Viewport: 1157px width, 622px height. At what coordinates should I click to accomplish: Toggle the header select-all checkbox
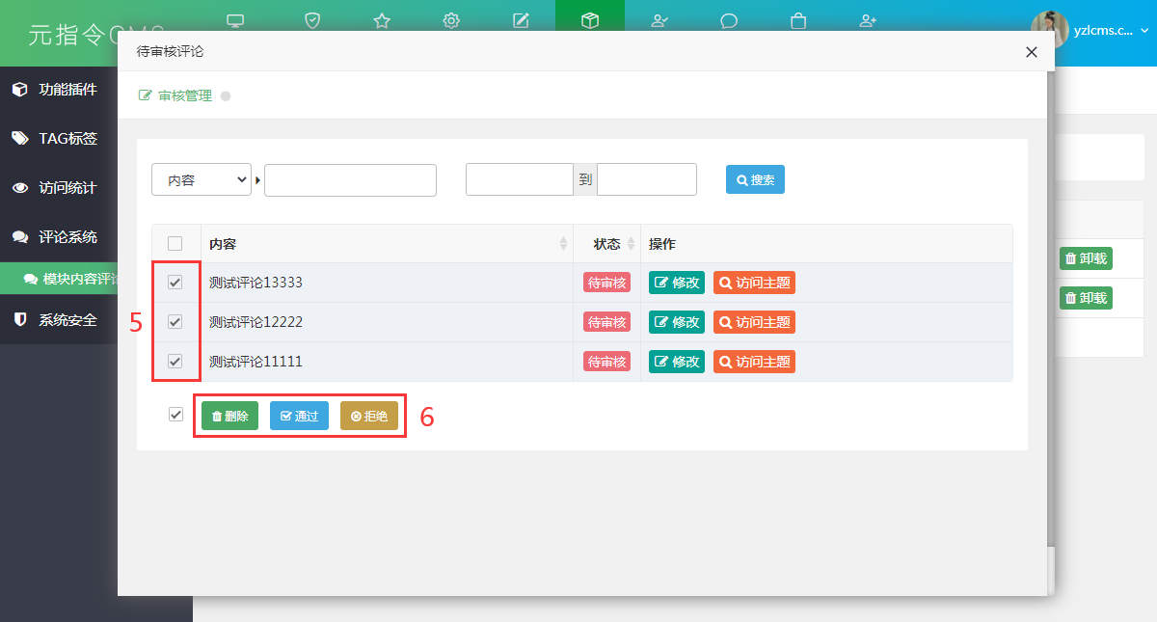coord(175,244)
